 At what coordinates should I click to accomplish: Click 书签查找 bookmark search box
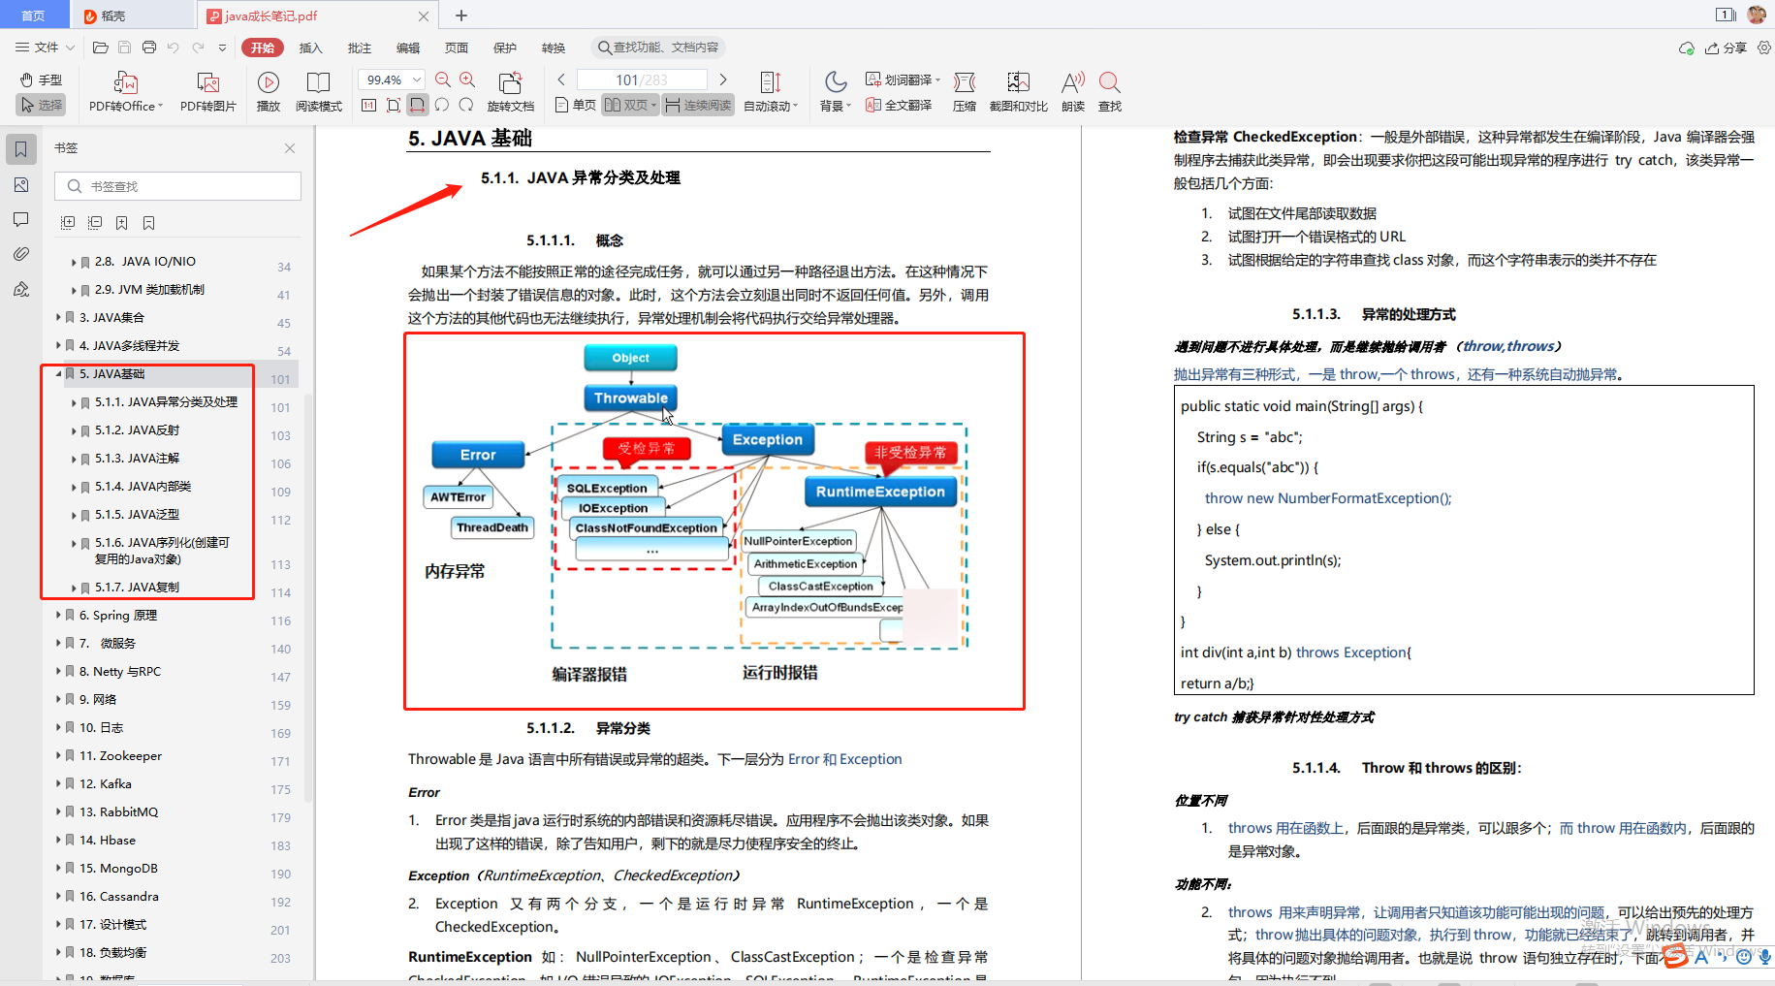177,186
